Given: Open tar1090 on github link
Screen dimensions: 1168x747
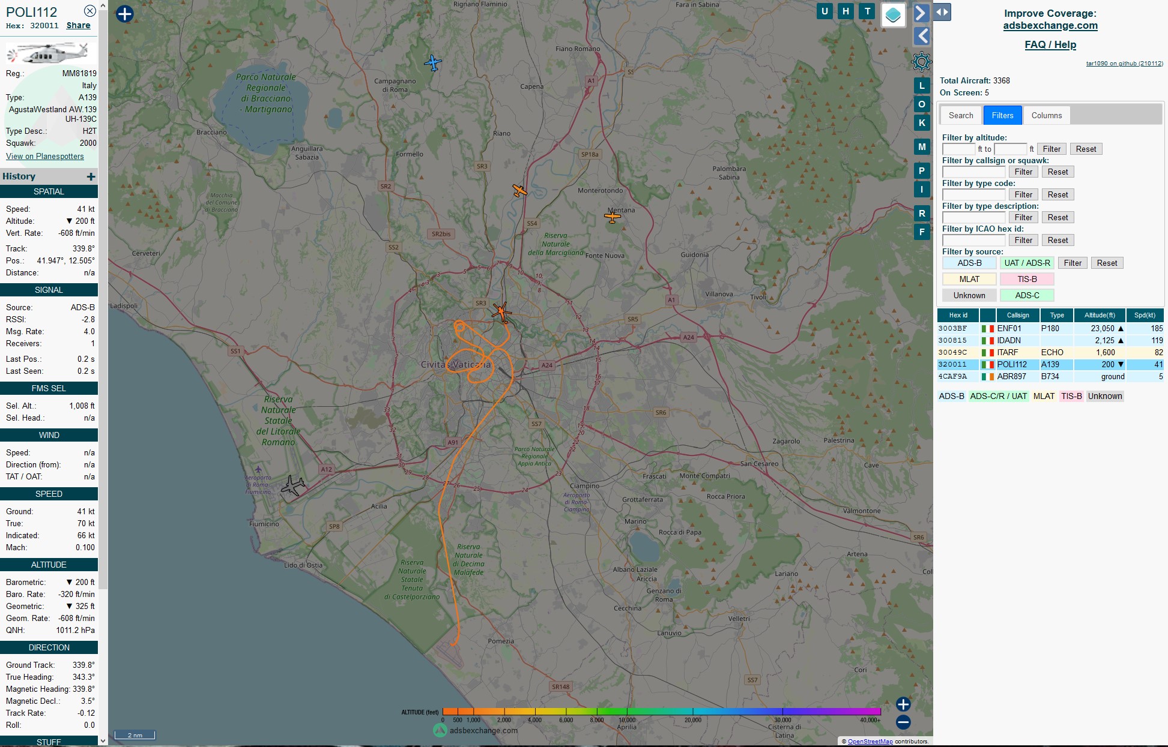Looking at the screenshot, I should [x=1124, y=63].
